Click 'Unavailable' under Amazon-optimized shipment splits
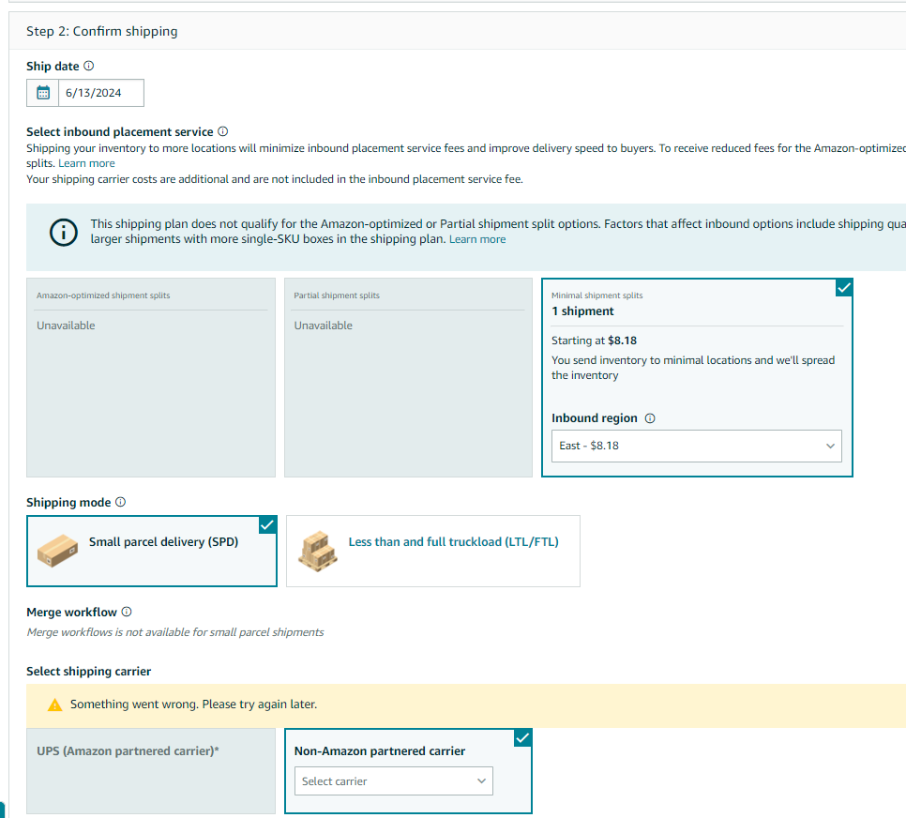This screenshot has width=906, height=818. [x=66, y=326]
